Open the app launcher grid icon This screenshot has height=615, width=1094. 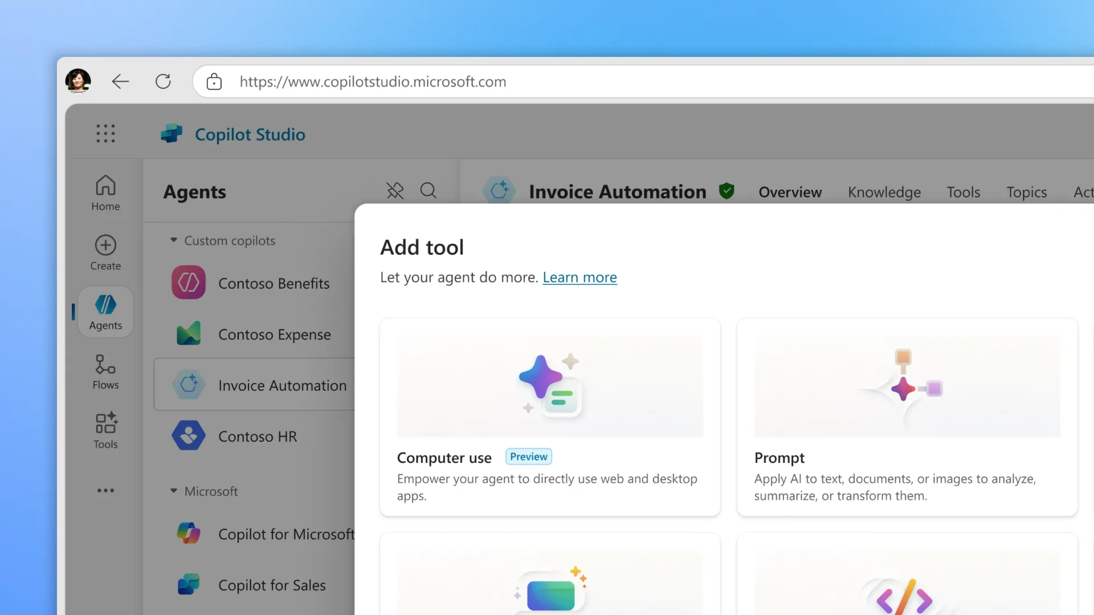click(x=105, y=134)
